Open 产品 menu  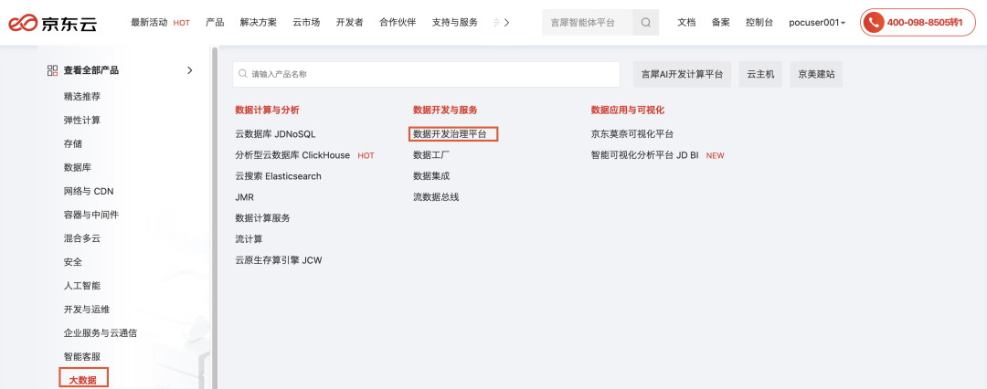coord(215,23)
